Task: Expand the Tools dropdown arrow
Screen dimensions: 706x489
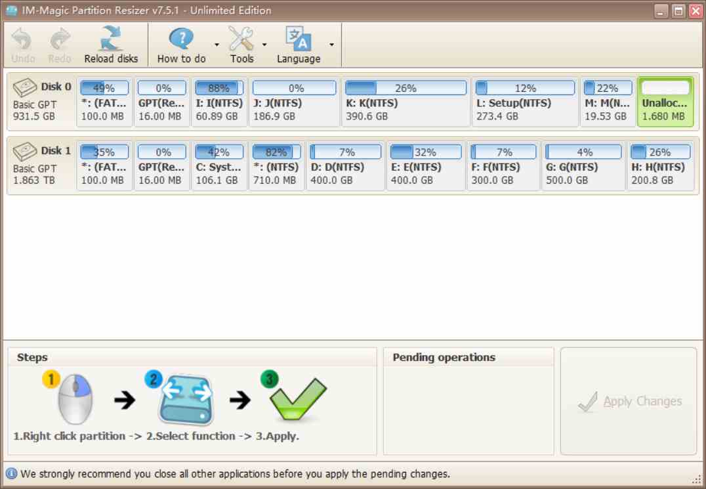Action: pos(264,45)
